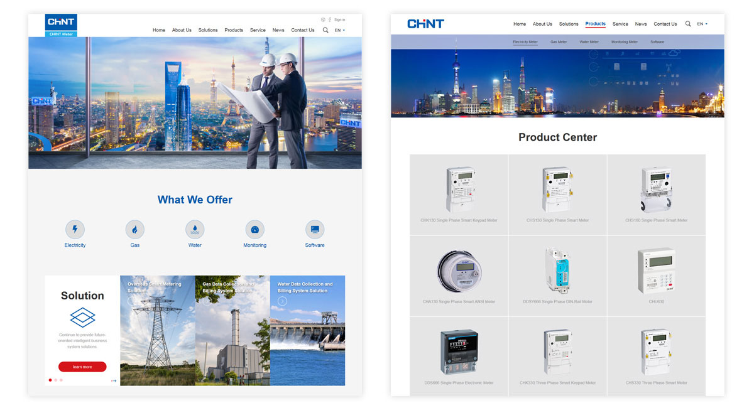Click the Sign in link
The image size is (754, 413).
click(339, 19)
